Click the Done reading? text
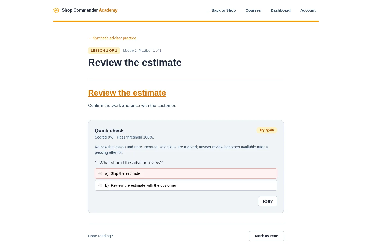This screenshot has width=372, height=245. (x=100, y=236)
